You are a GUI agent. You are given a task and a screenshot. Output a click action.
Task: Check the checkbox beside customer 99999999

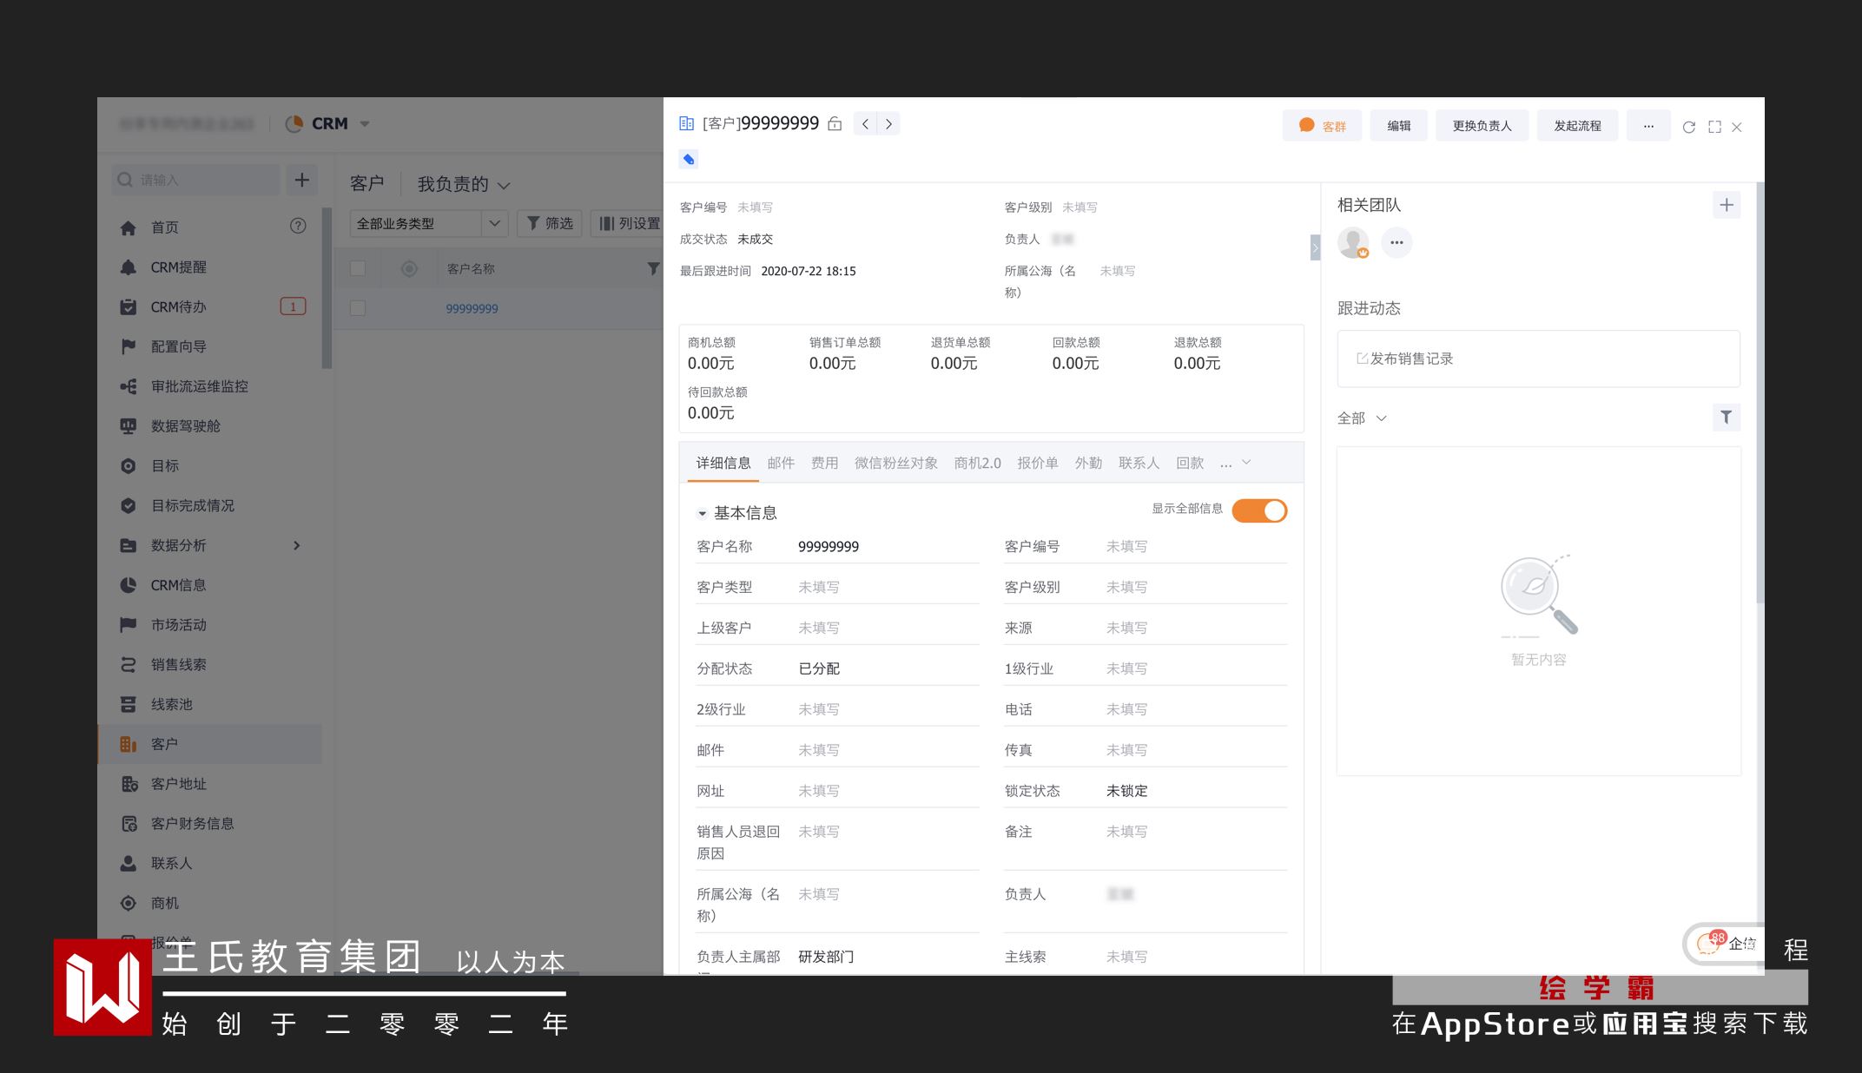tap(358, 308)
